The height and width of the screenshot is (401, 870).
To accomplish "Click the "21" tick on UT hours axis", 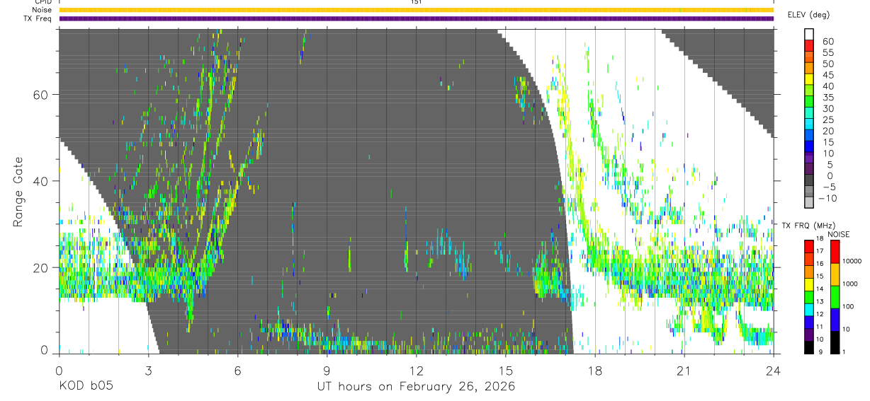I will click(684, 371).
